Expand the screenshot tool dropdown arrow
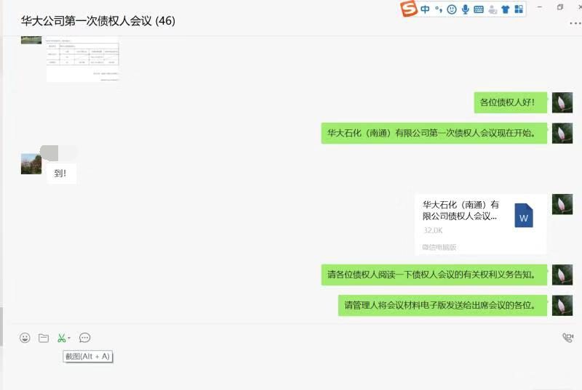Viewport: 582px width, 390px height. 69,338
